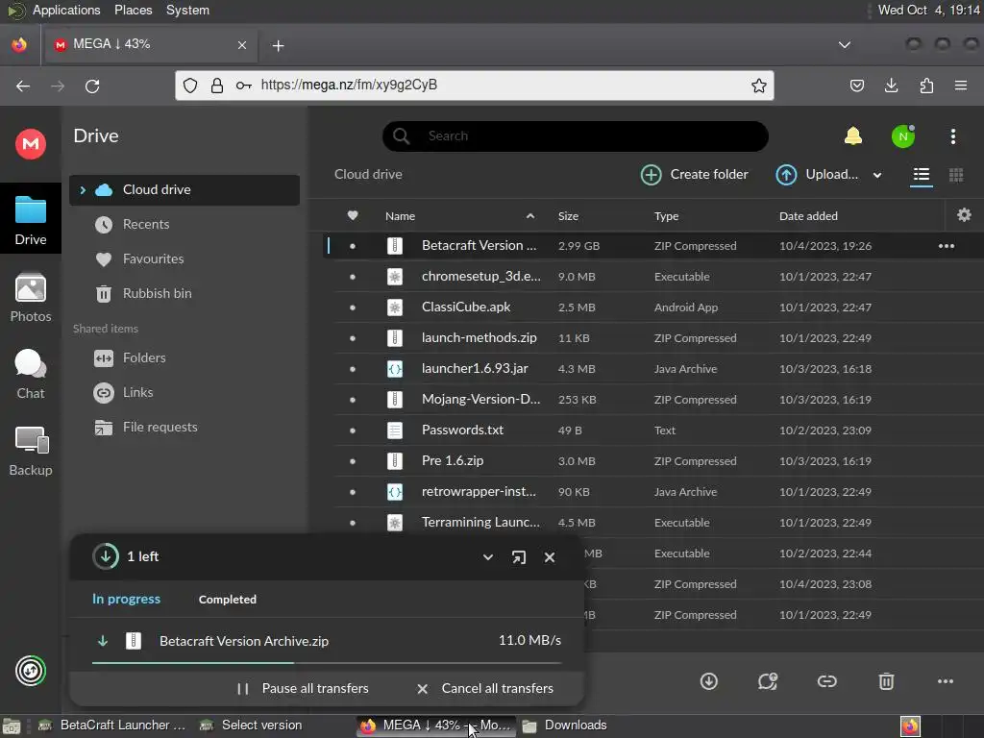Reload the page
The width and height of the screenshot is (984, 738).
[92, 86]
